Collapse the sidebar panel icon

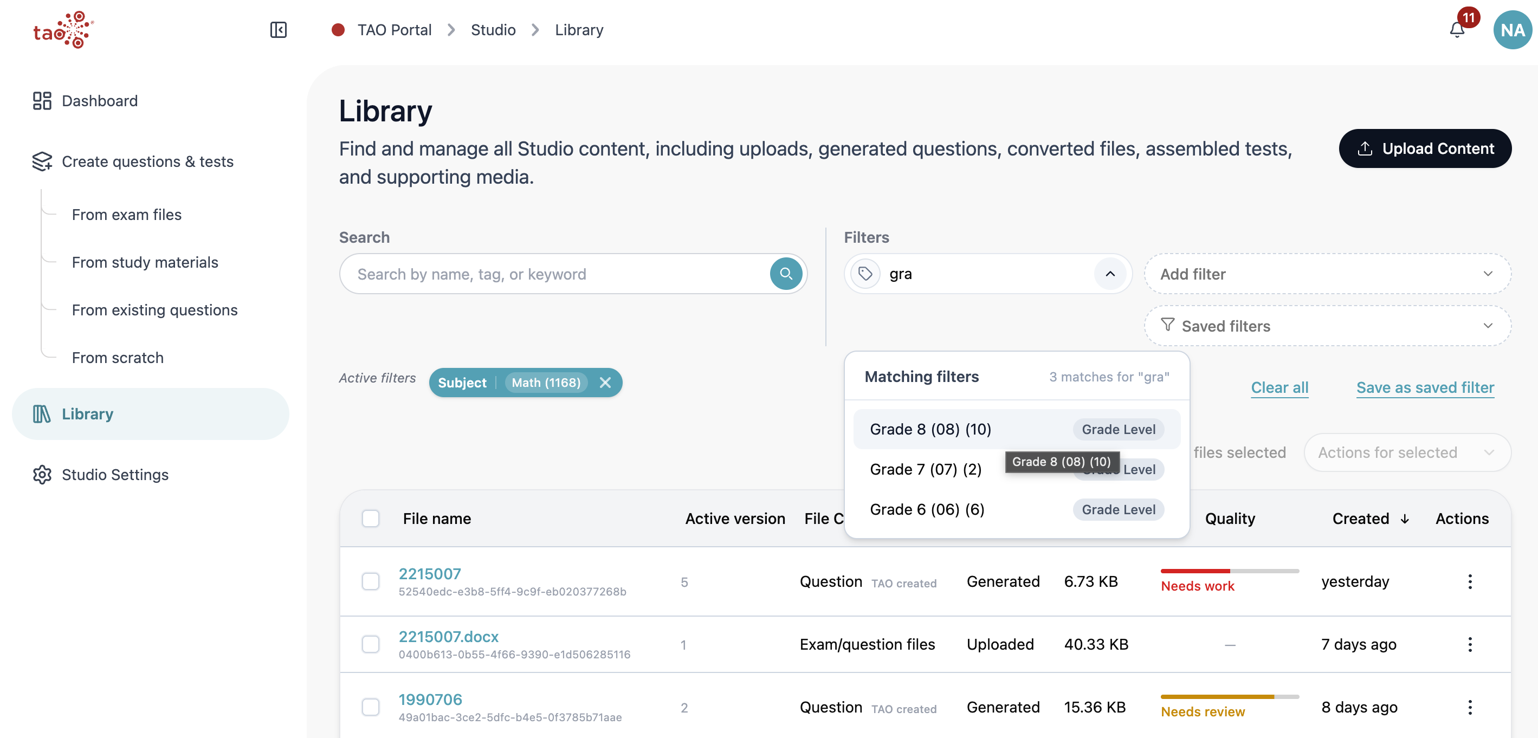coord(278,30)
